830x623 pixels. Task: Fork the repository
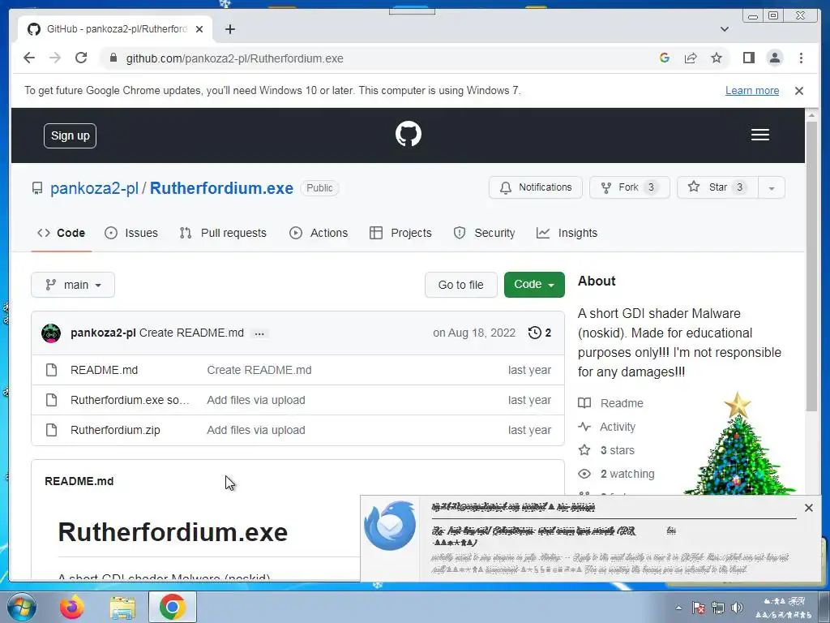(x=629, y=187)
